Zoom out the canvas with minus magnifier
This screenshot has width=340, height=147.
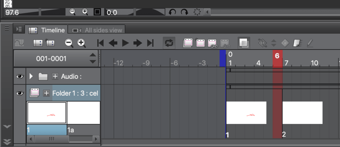[72, 12]
